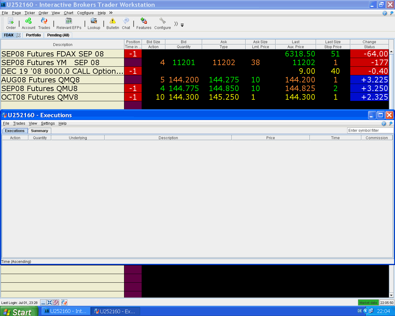Click the Windows Start button
The image size is (395, 316).
(x=19, y=311)
